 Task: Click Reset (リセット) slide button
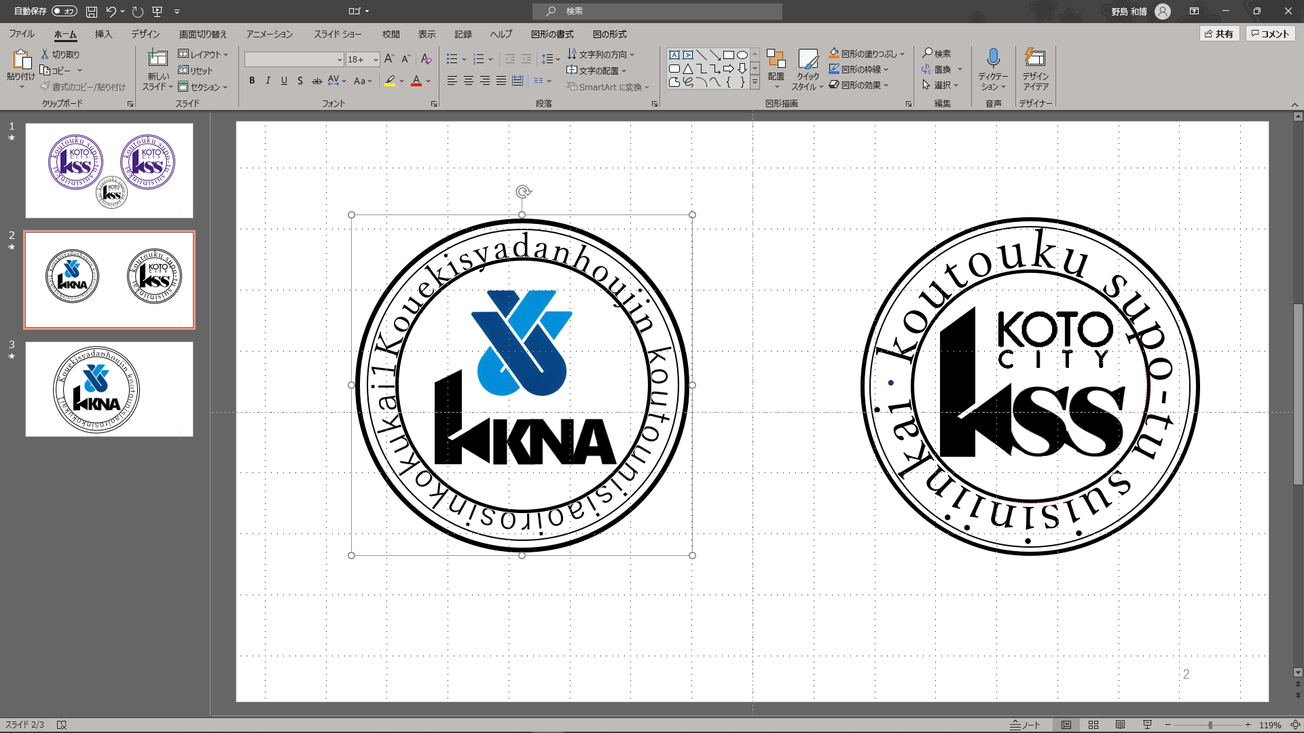coord(196,71)
